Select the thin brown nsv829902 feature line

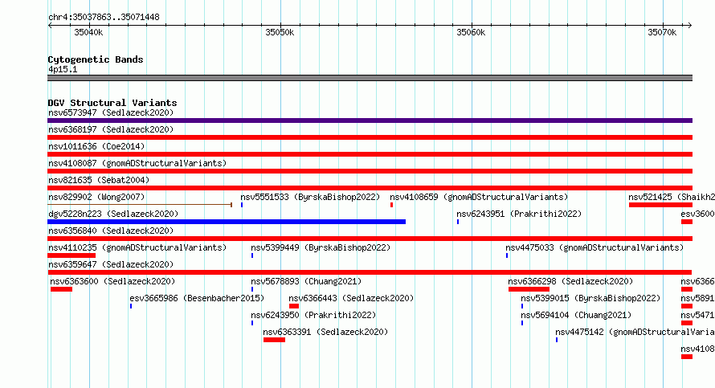click(x=140, y=205)
